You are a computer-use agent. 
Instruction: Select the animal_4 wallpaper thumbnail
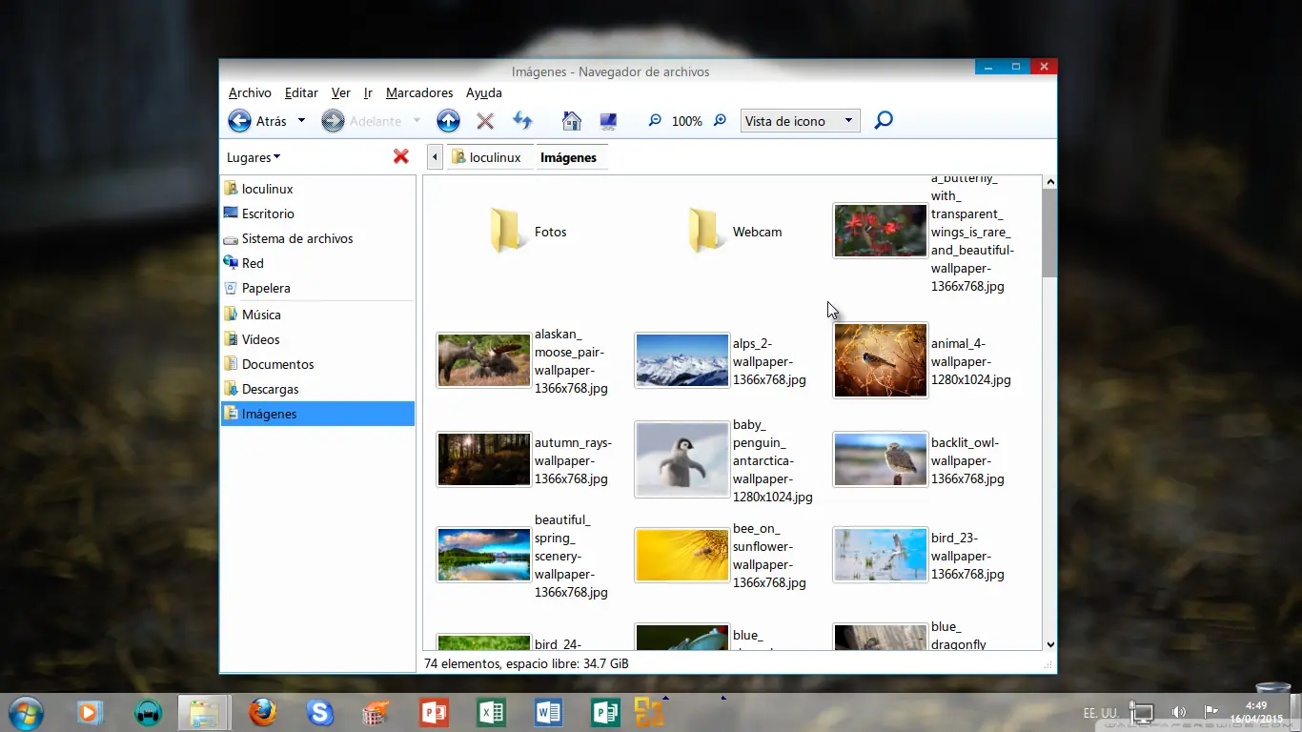880,360
